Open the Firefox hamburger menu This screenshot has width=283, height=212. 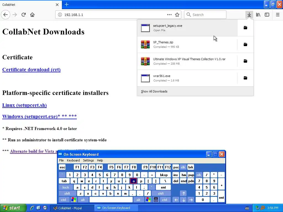277,15
